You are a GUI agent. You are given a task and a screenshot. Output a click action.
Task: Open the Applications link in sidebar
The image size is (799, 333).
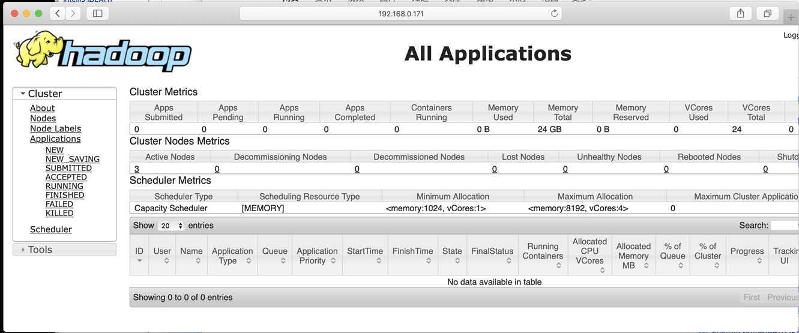[55, 139]
